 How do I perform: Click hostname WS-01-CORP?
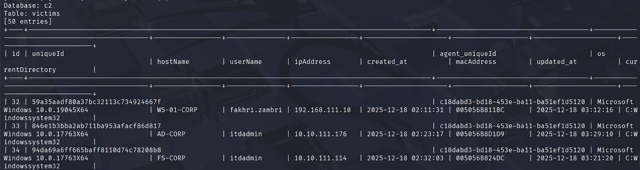(177, 110)
